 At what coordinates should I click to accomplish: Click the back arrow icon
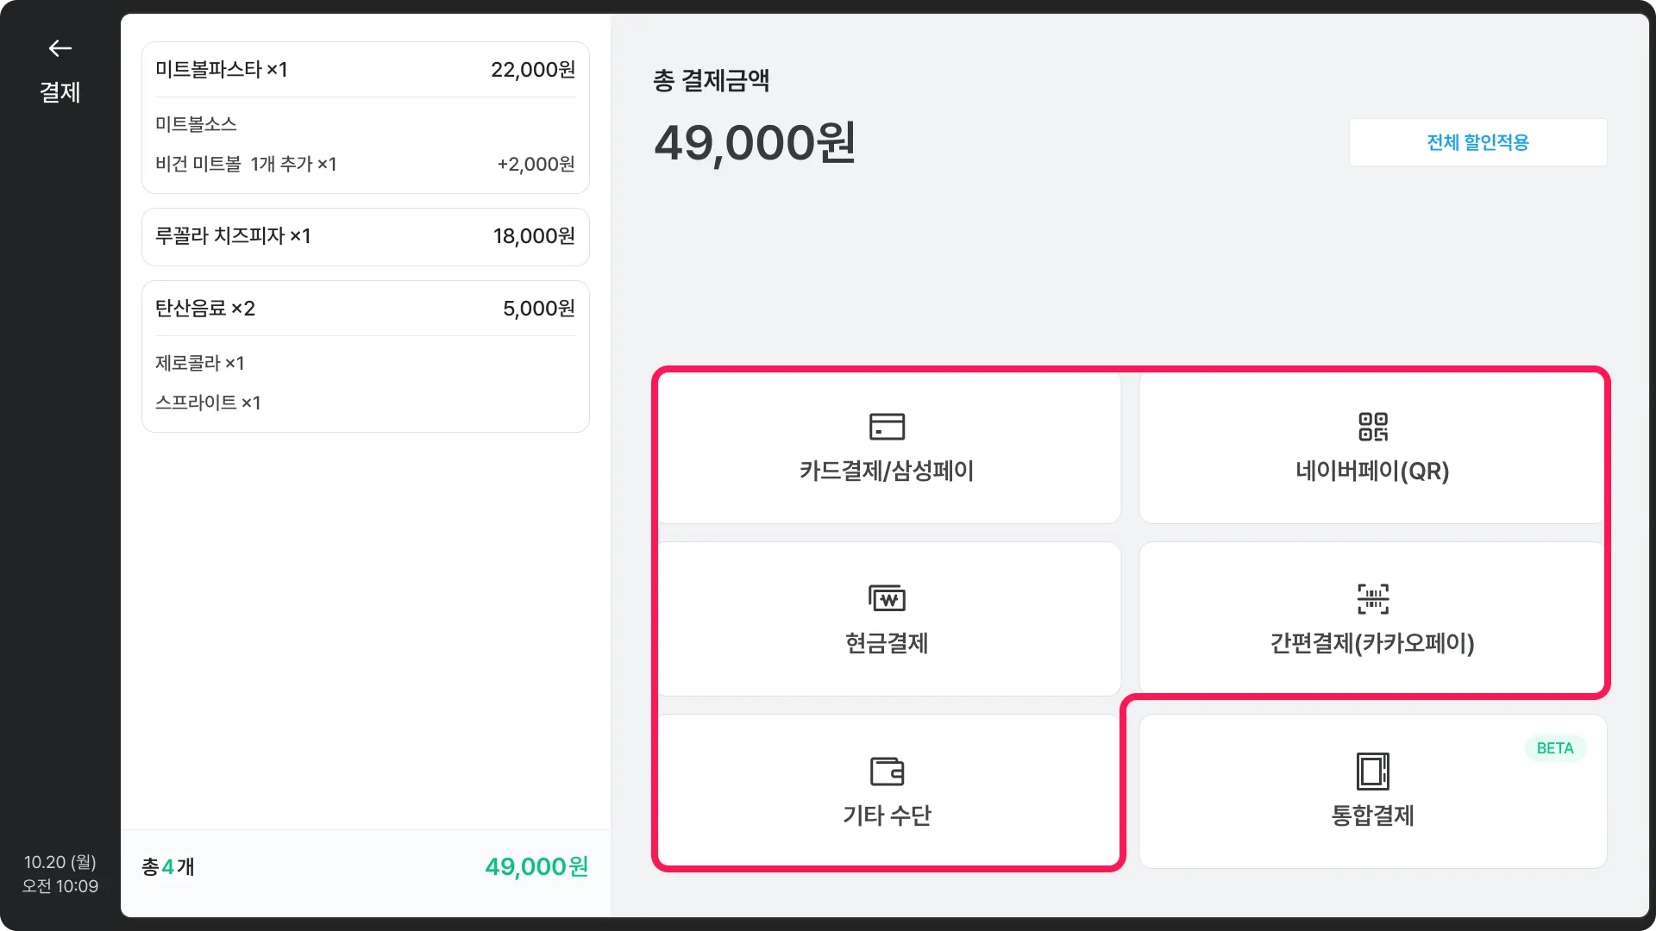pyautogui.click(x=60, y=48)
